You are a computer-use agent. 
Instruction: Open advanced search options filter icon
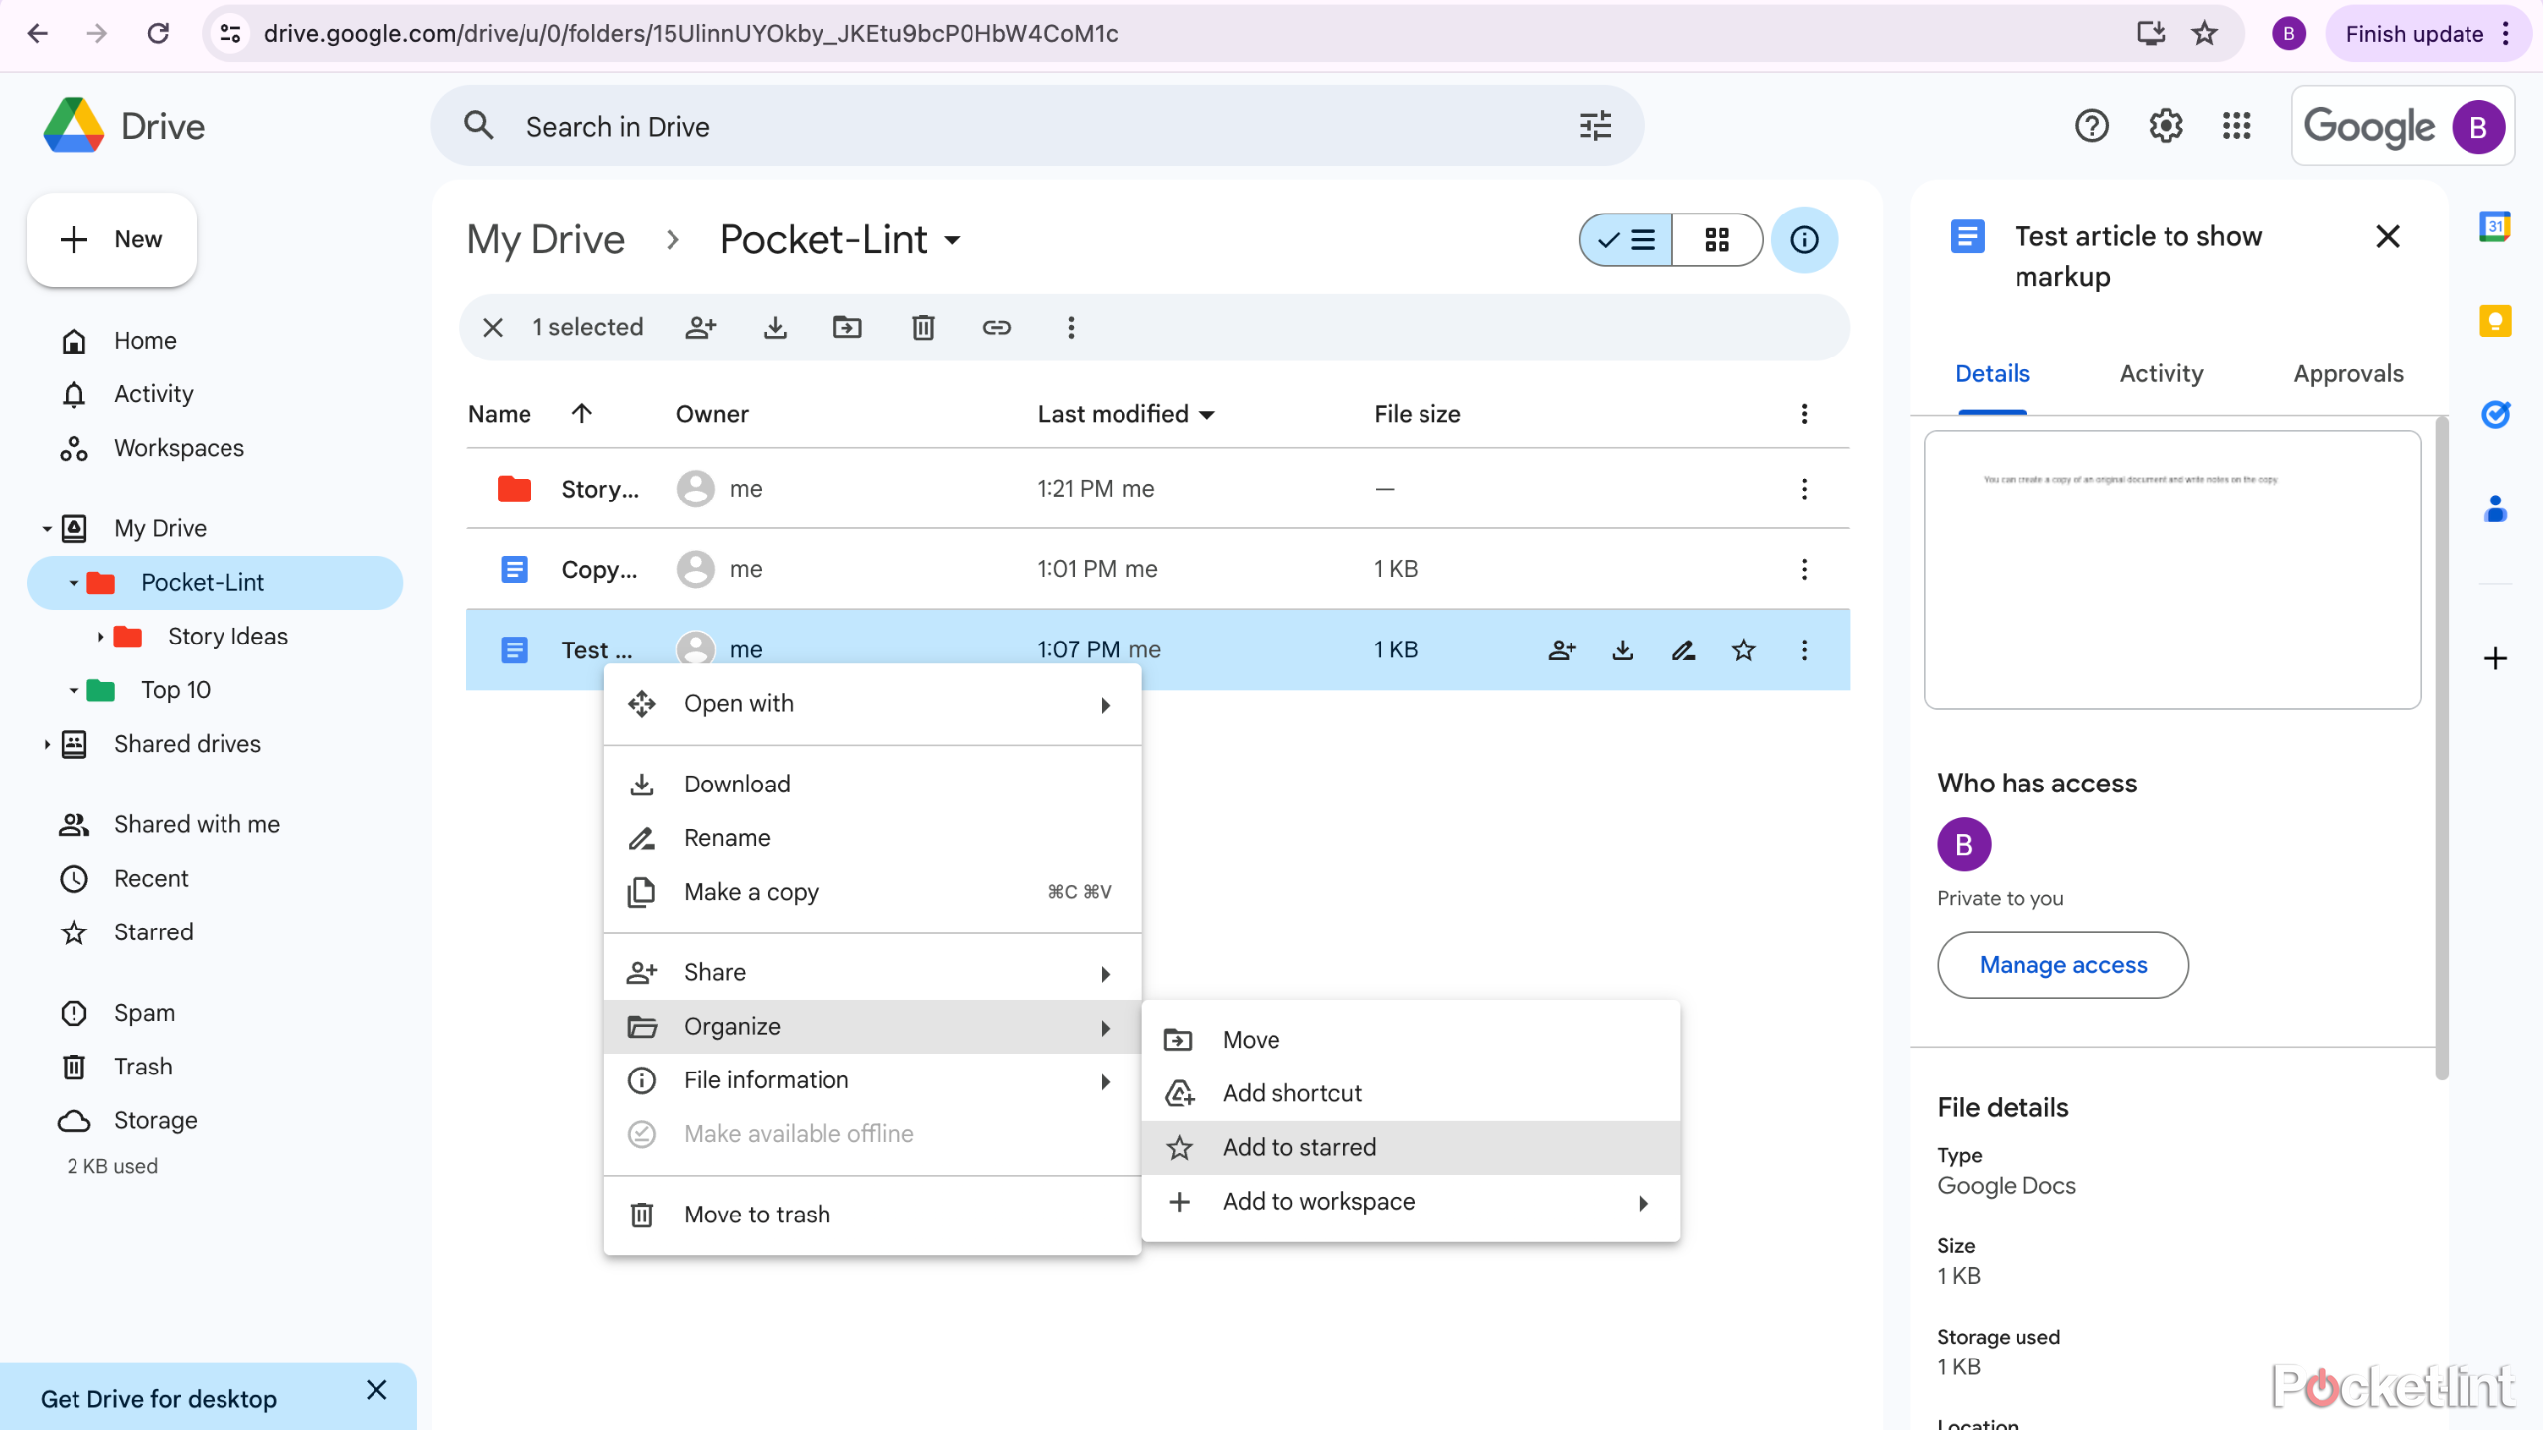(x=1595, y=126)
